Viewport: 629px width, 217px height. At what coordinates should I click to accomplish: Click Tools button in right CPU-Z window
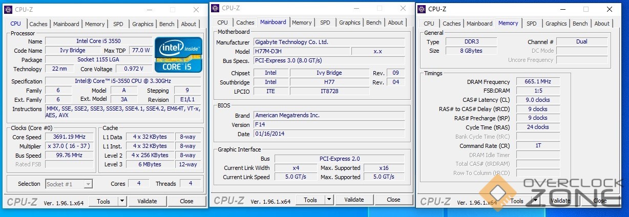click(517, 201)
